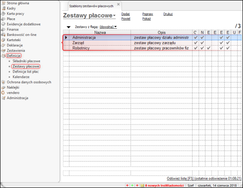Toggle N column check for Administracja row
This screenshot has width=243, height=188.
(202, 38)
